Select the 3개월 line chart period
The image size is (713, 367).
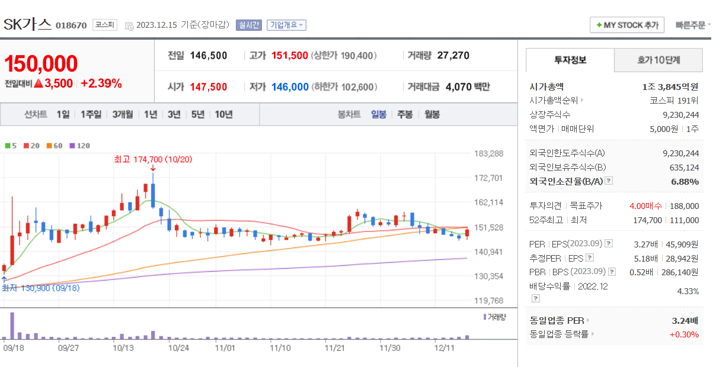(123, 115)
